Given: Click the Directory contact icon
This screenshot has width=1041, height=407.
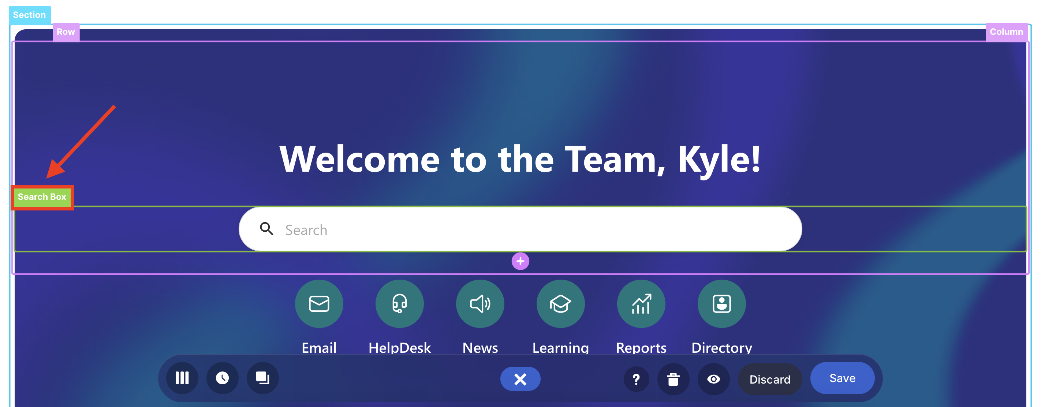Looking at the screenshot, I should 721,303.
